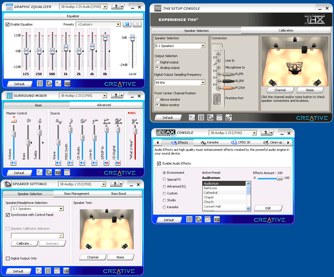The width and height of the screenshot is (334, 277).
Task: Open Karaoke tab in EAX Console
Action: tap(210, 143)
